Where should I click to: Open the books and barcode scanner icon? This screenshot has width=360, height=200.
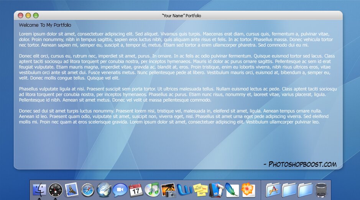pyautogui.click(x=216, y=190)
